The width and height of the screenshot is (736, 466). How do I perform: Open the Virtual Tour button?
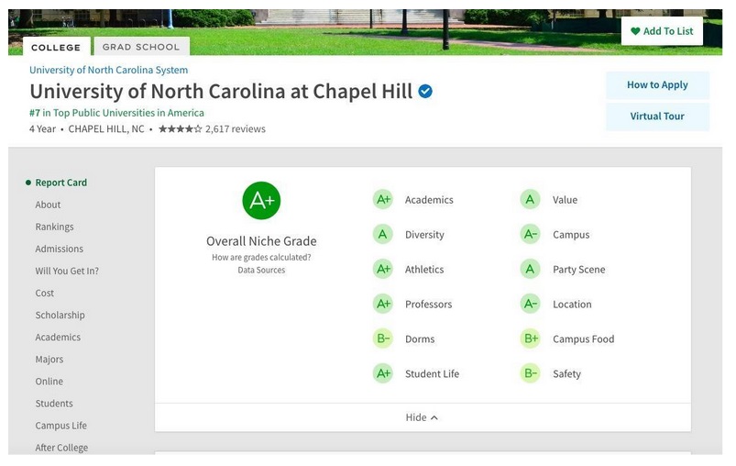coord(657,116)
